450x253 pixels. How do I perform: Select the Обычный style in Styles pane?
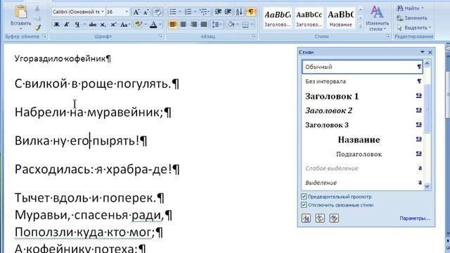point(362,67)
